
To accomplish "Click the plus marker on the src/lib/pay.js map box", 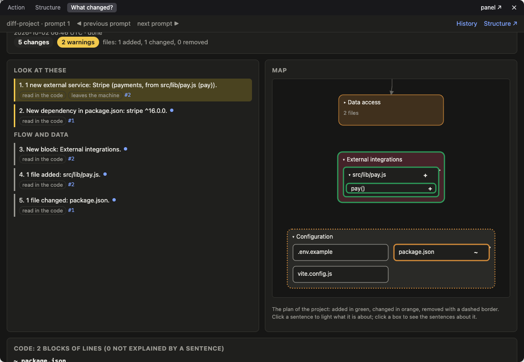I will click(425, 175).
